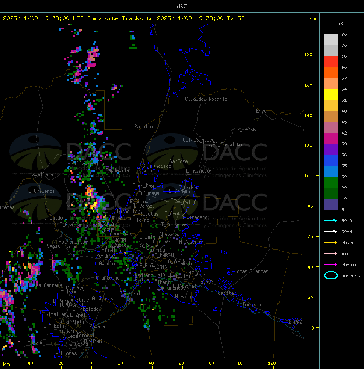Click the 'Tz 35' header value
The height and width of the screenshot is (369, 364).
point(236,18)
